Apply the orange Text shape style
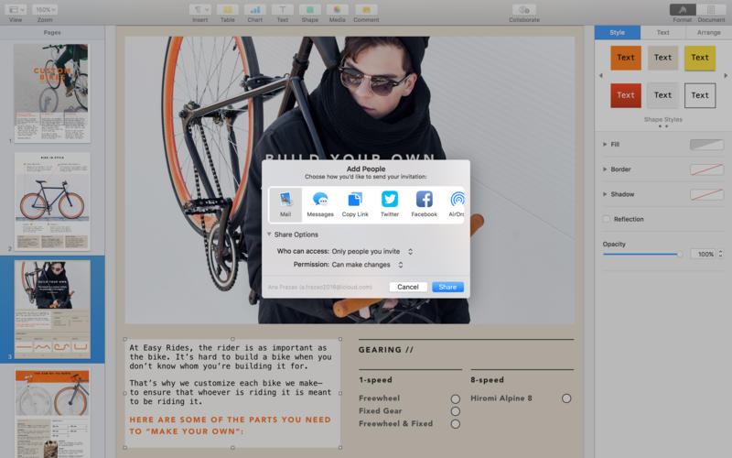This screenshot has width=732, height=458. point(626,58)
